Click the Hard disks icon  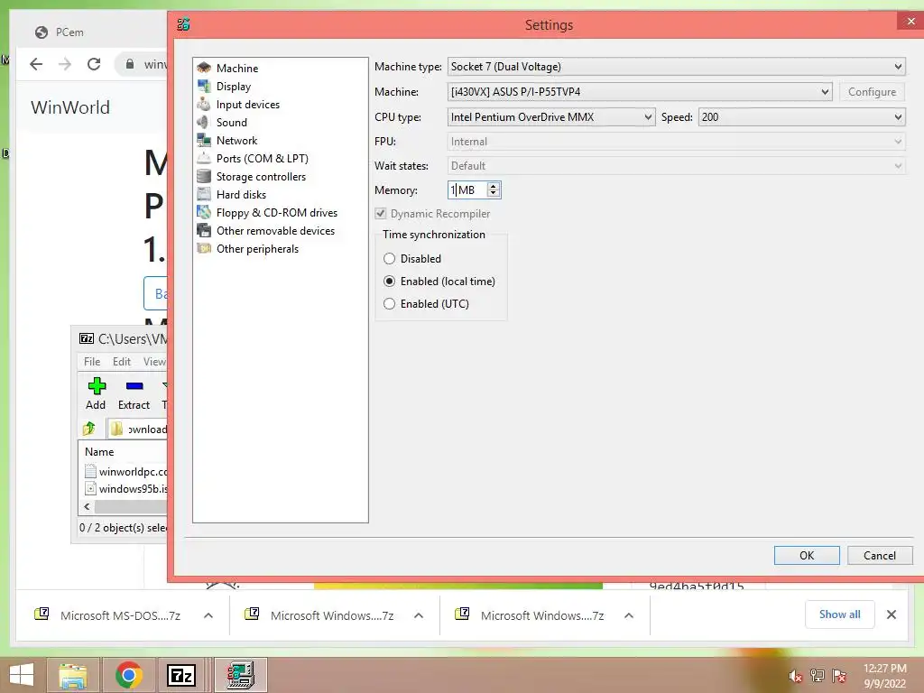pyautogui.click(x=204, y=195)
